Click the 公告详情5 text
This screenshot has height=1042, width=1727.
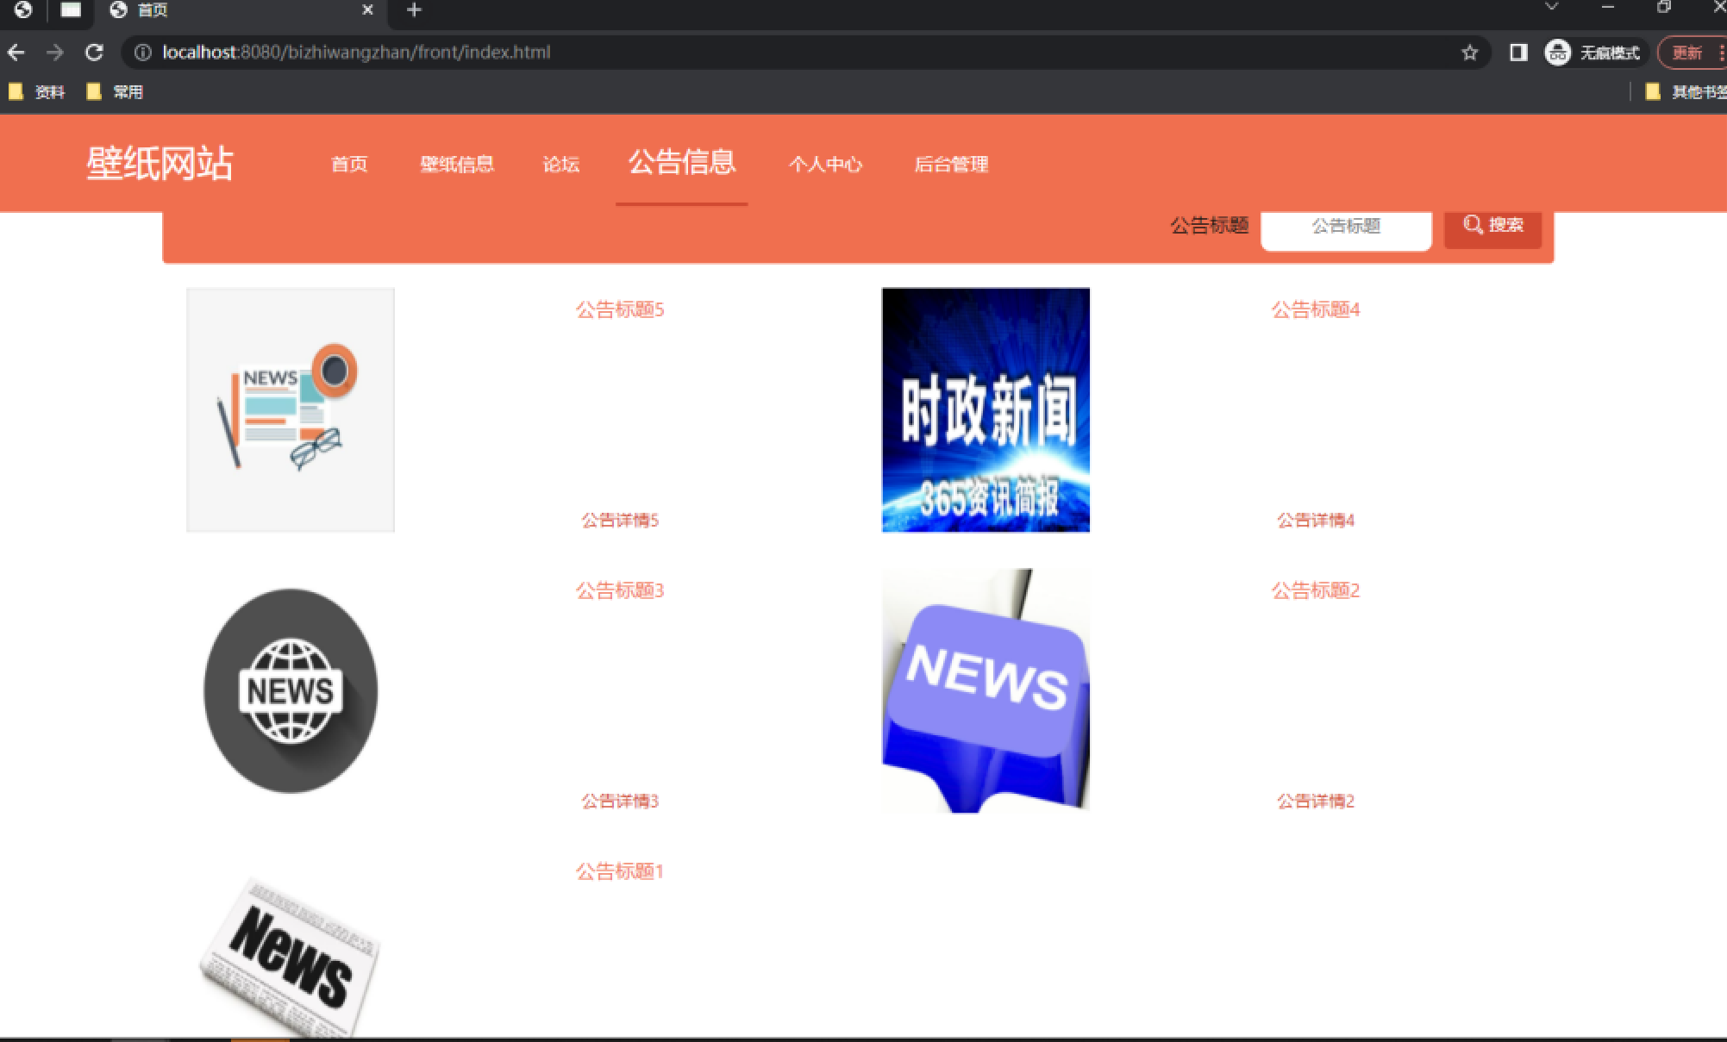(x=620, y=520)
